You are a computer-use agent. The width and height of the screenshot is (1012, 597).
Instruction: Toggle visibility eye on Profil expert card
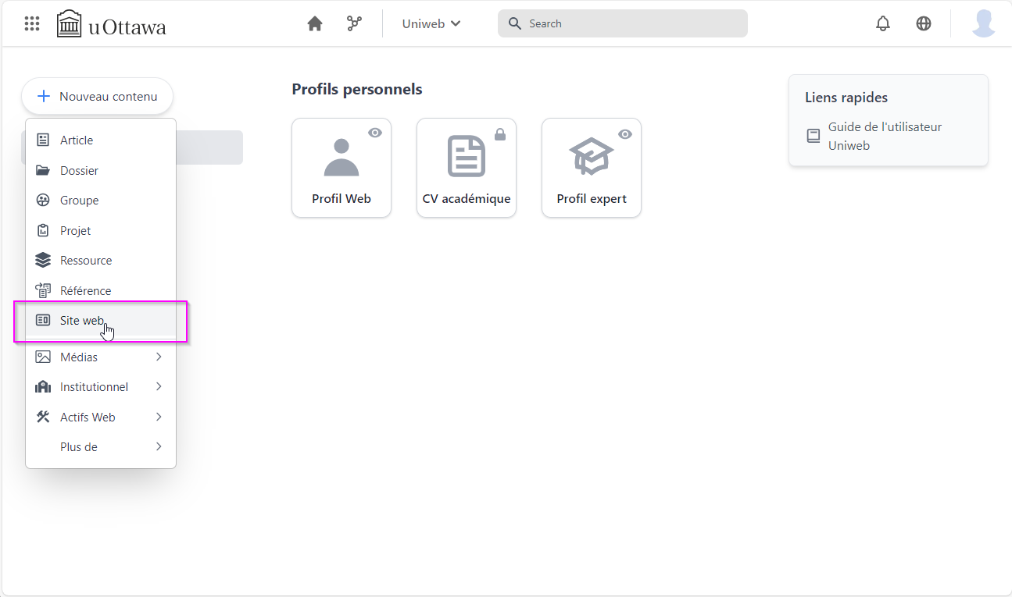point(625,134)
